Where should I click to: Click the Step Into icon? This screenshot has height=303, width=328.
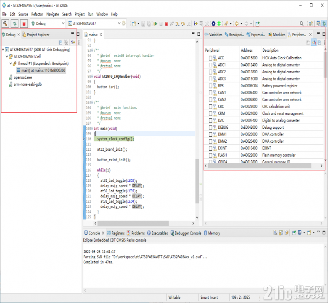177,24
